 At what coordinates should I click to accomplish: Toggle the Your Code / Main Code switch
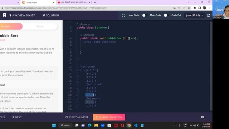[x=145, y=15]
